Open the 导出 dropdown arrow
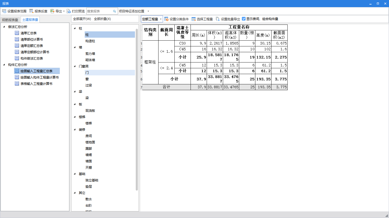 (x=64, y=11)
